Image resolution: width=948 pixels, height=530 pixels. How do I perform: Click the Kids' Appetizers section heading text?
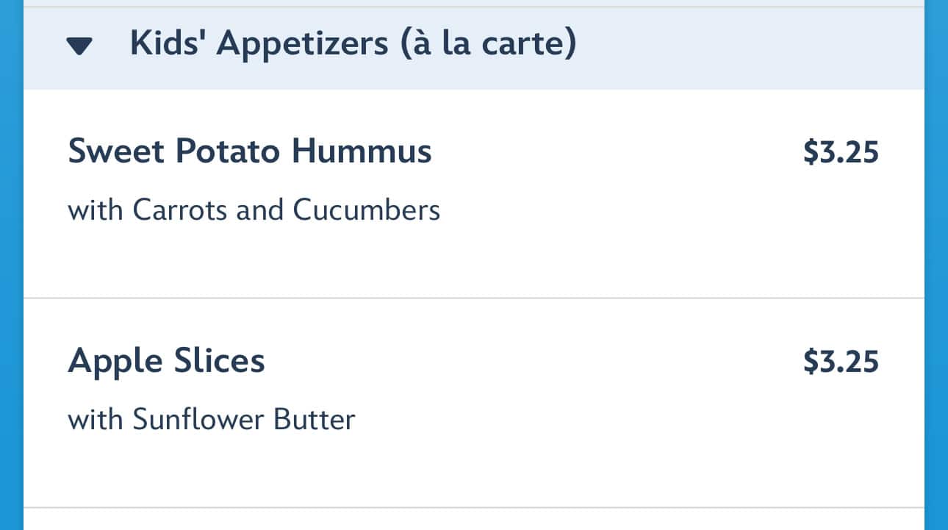coord(353,44)
